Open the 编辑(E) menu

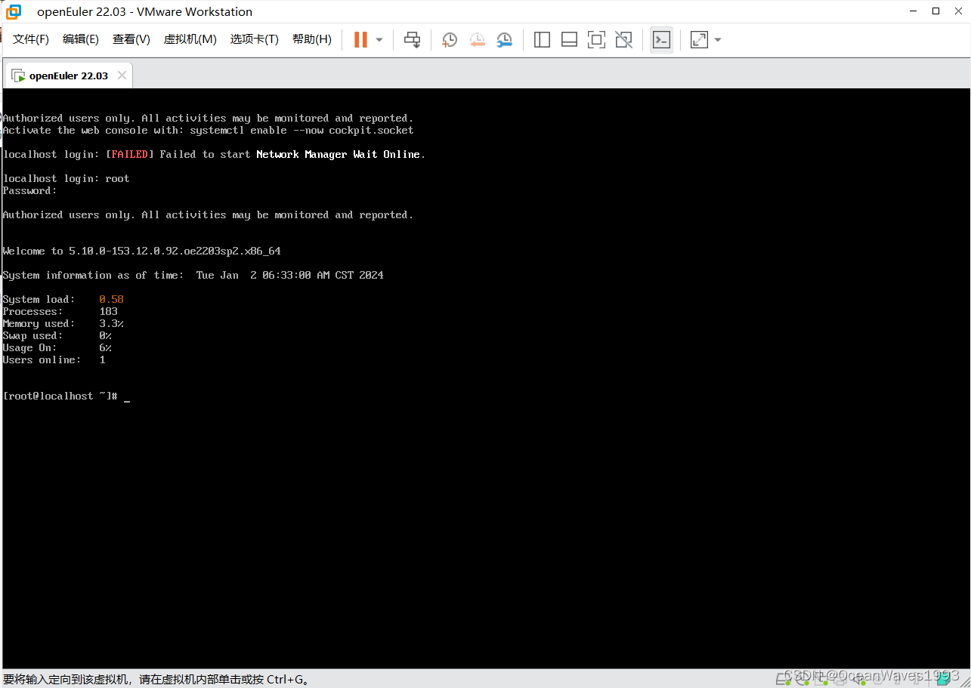81,39
